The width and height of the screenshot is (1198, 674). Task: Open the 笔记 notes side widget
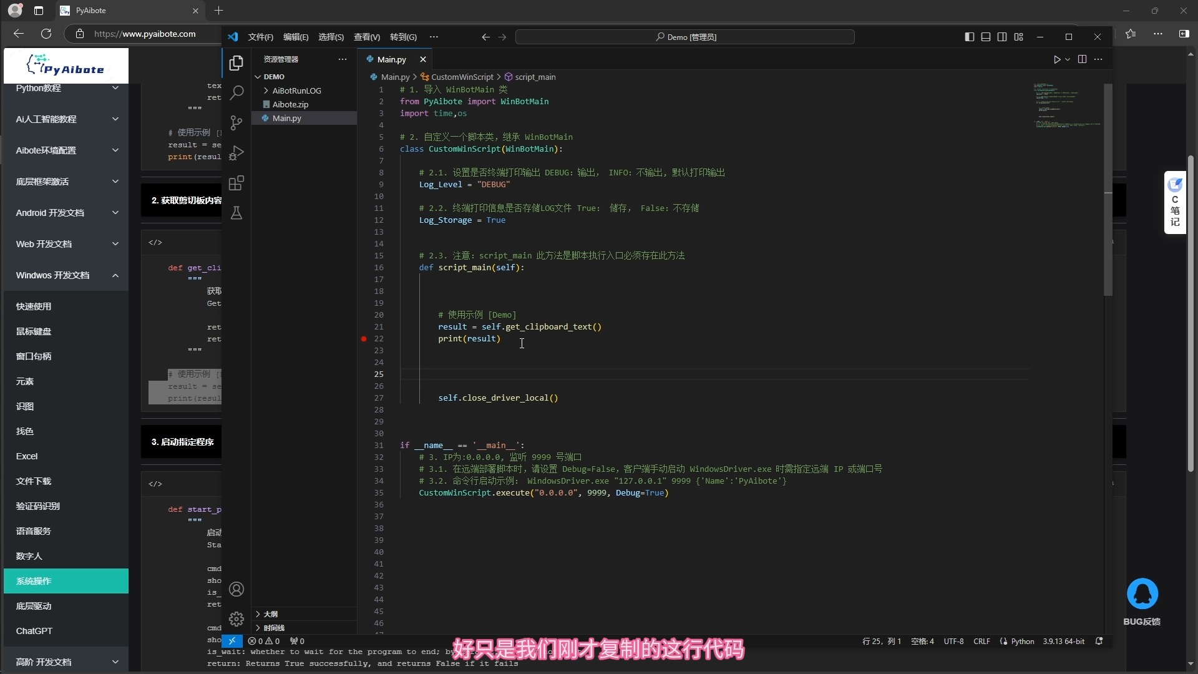1175,203
